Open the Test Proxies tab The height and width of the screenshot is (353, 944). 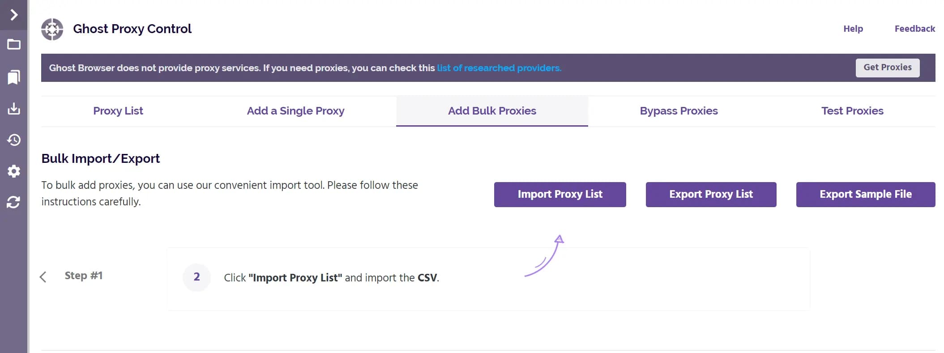(x=852, y=111)
